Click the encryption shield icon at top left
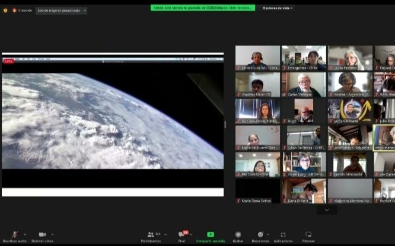Image resolution: width=395 pixels, height=246 pixels. click(x=5, y=11)
